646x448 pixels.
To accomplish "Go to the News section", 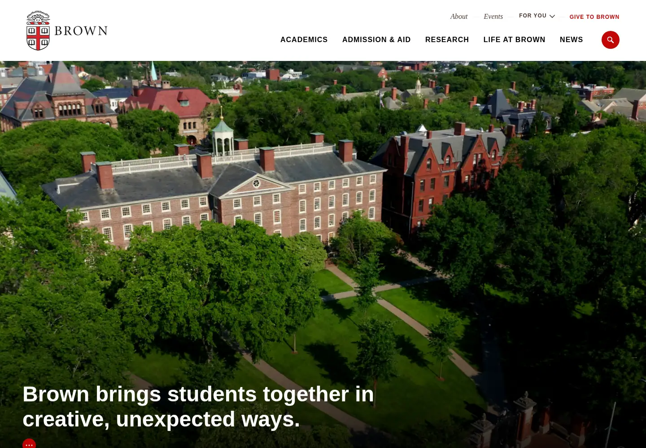I will (571, 40).
